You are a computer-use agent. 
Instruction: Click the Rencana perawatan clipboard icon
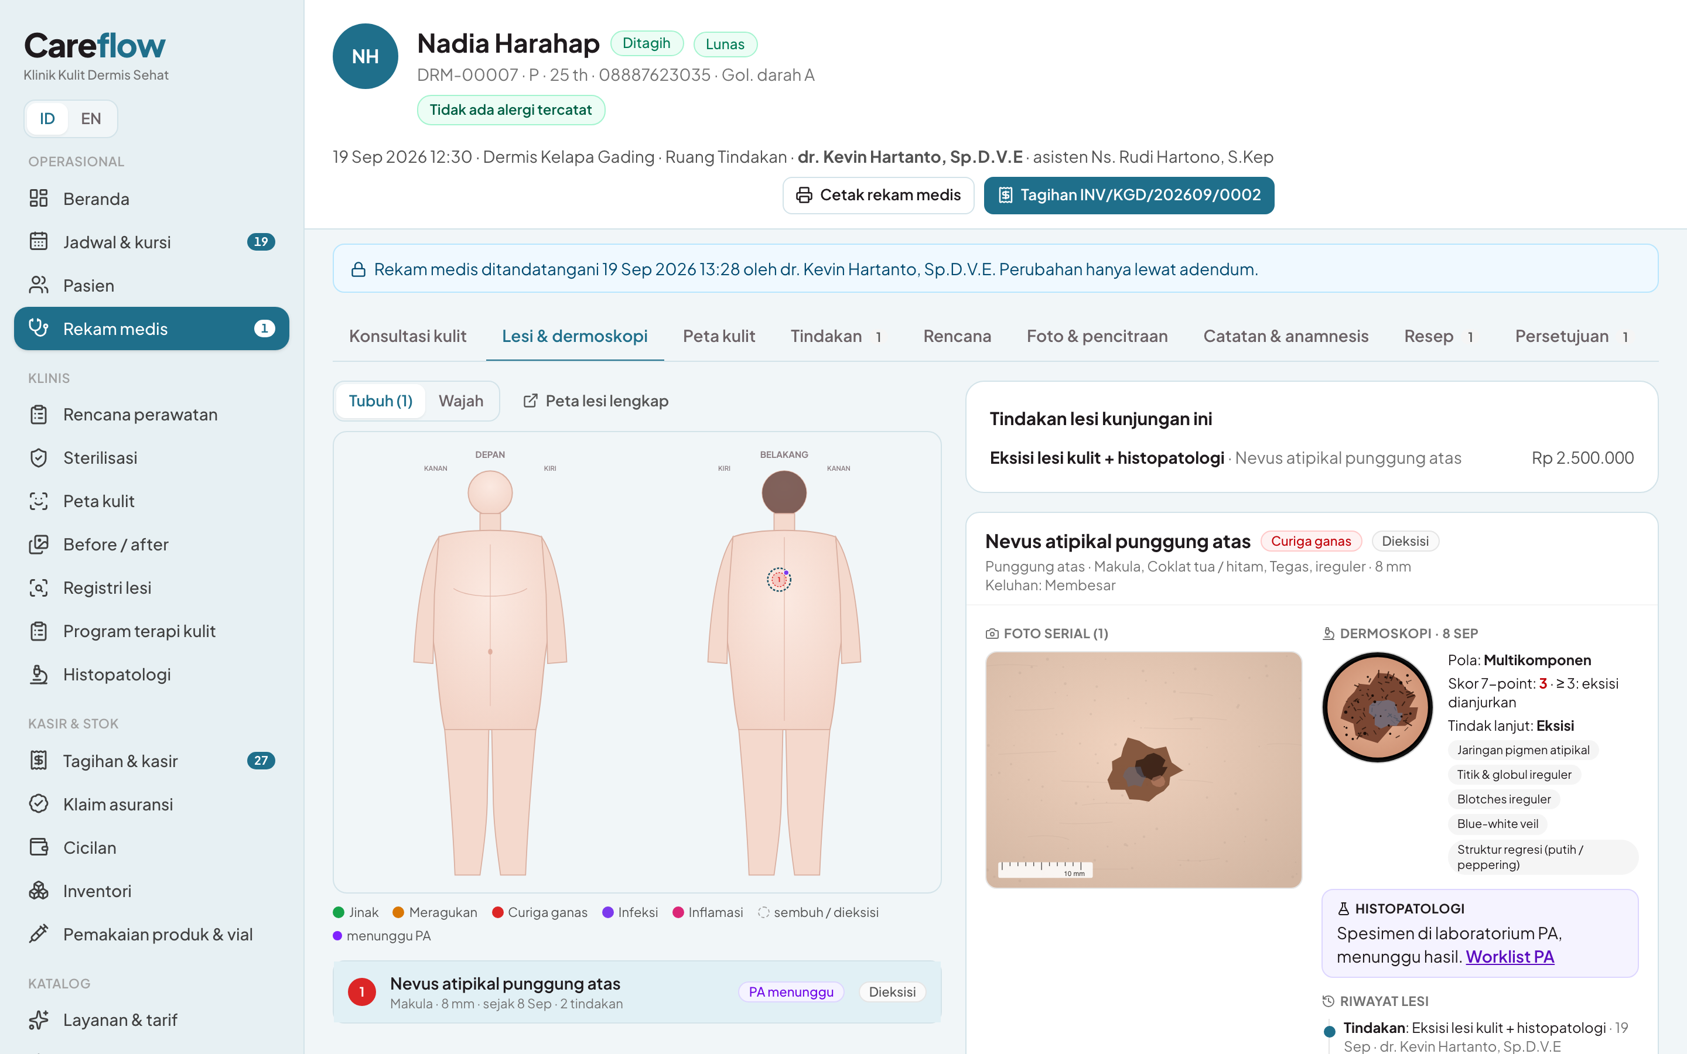point(38,415)
